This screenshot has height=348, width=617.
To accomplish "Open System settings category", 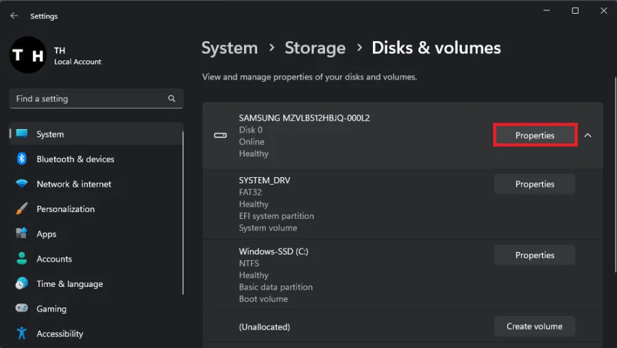I will 96,134.
